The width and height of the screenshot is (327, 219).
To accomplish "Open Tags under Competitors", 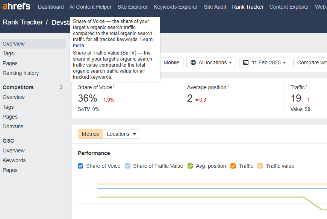I will [8, 107].
